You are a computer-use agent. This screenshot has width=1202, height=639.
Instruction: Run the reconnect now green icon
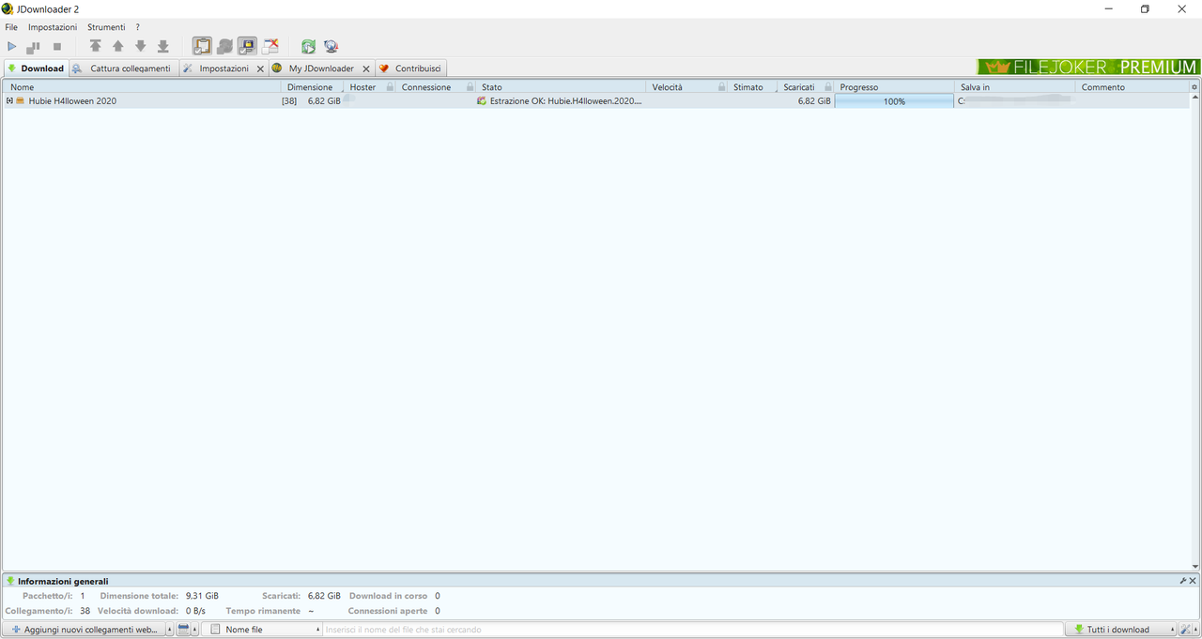(308, 46)
